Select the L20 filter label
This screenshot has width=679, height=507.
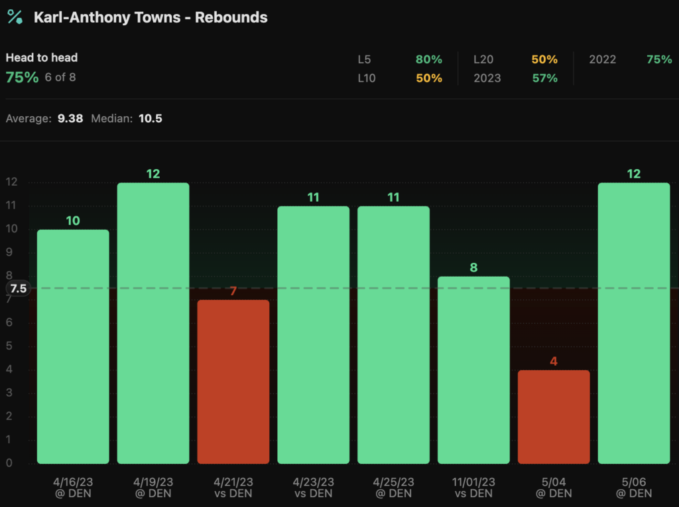point(483,59)
